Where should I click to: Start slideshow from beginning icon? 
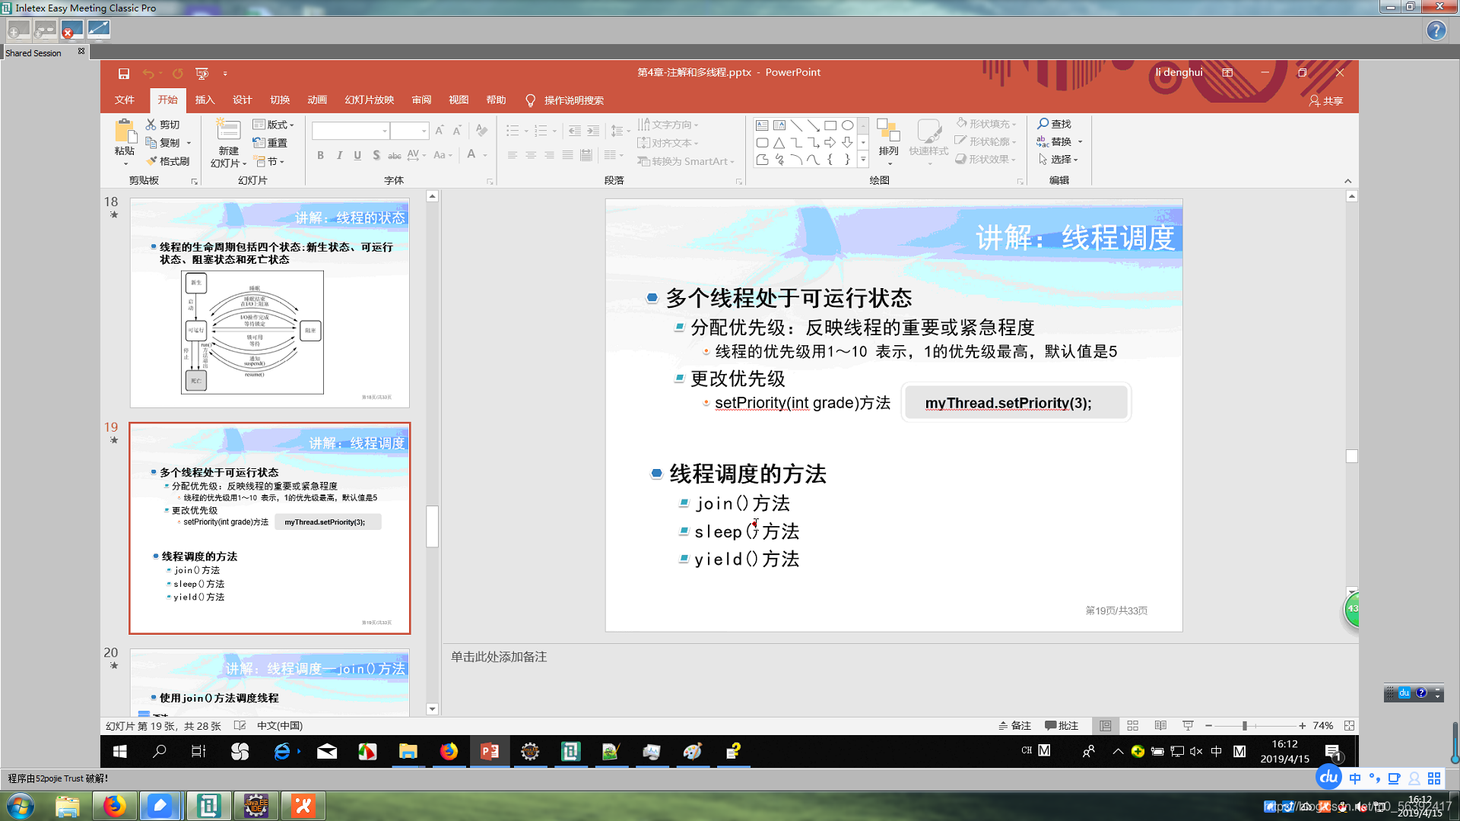click(x=202, y=73)
